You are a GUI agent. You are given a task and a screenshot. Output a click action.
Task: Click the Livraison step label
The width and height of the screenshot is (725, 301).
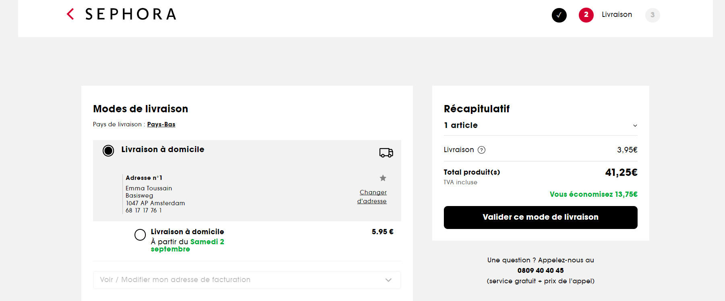click(x=617, y=14)
